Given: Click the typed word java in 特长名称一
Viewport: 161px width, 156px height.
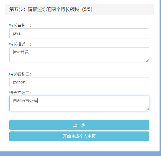Looking at the screenshot, I should click(17, 34).
